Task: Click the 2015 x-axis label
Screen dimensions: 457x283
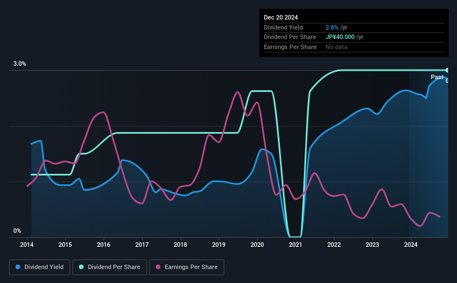Action: [x=65, y=245]
